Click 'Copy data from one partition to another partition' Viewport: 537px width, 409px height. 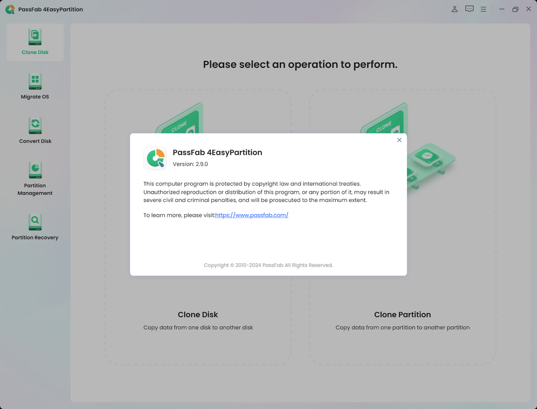coord(402,328)
